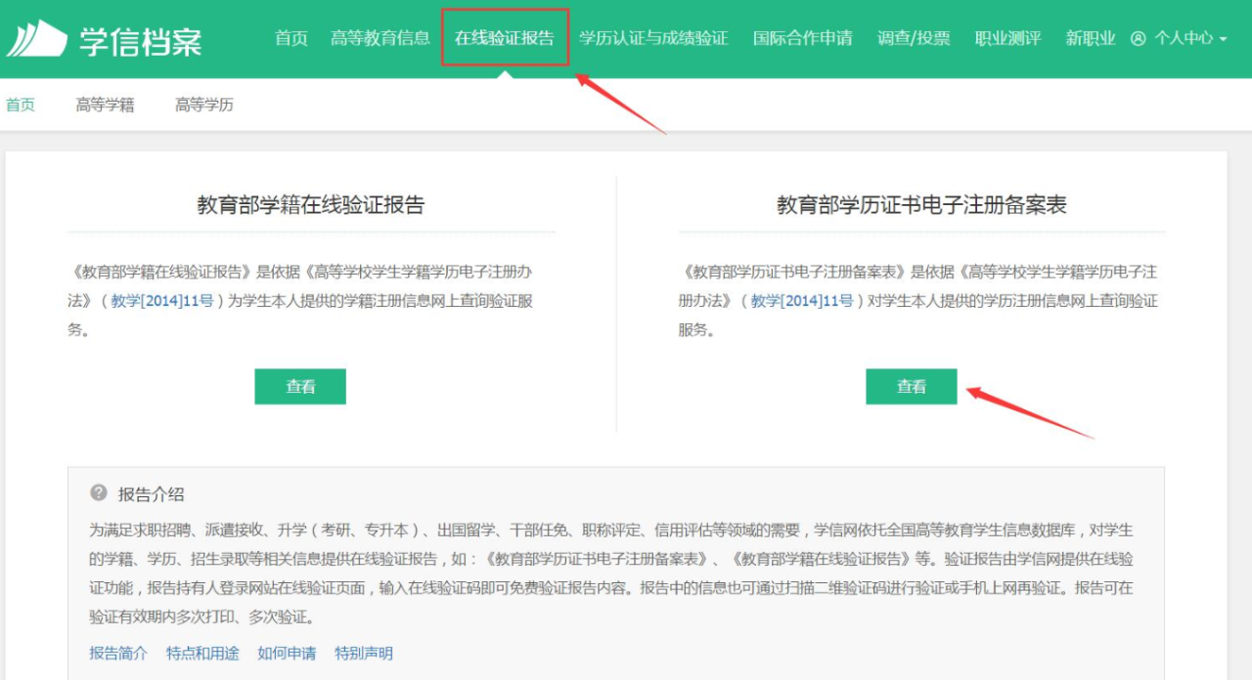Select the 在线验证报告 navigation tab
This screenshot has height=680, width=1252.
click(505, 38)
